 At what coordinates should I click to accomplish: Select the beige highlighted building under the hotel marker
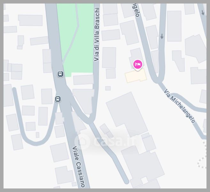[x=136, y=76]
